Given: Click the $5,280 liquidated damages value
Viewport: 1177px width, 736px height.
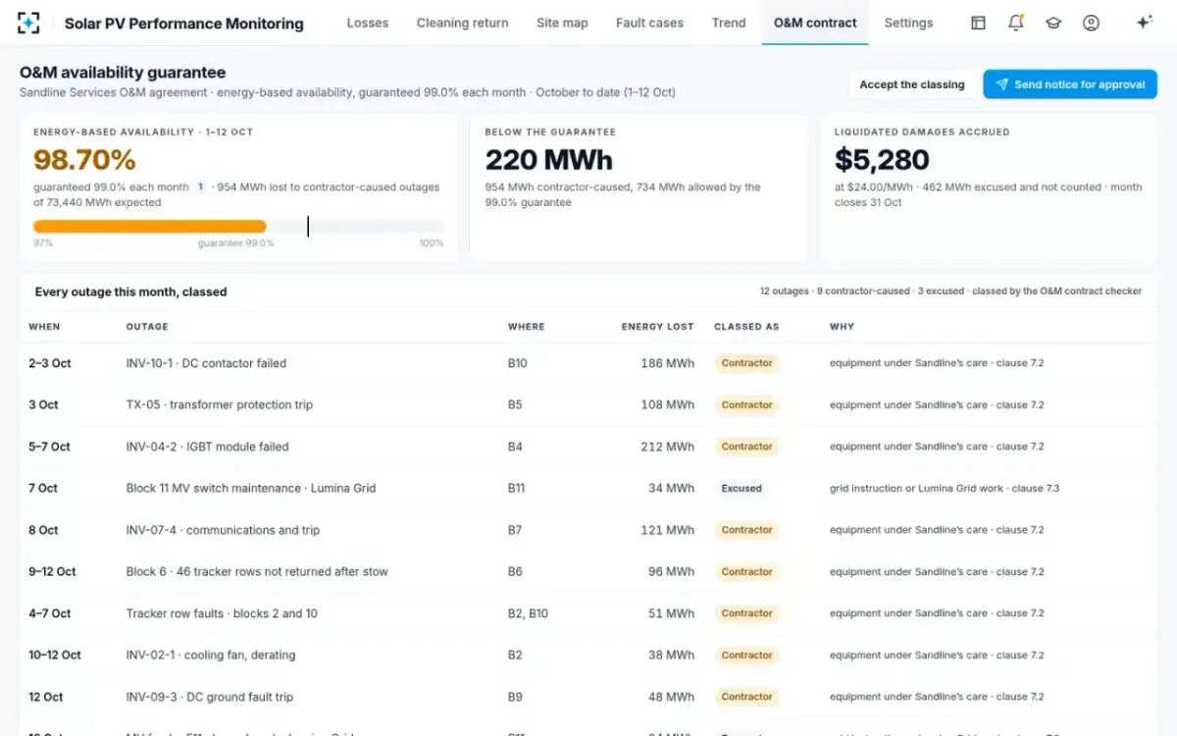Looking at the screenshot, I should pos(882,160).
